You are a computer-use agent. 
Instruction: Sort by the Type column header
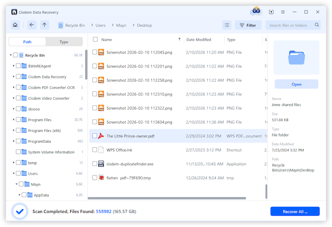pos(231,39)
